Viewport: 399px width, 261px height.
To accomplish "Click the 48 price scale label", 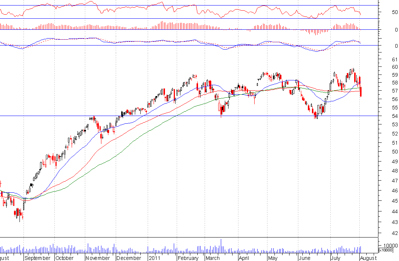I will tap(395, 171).
